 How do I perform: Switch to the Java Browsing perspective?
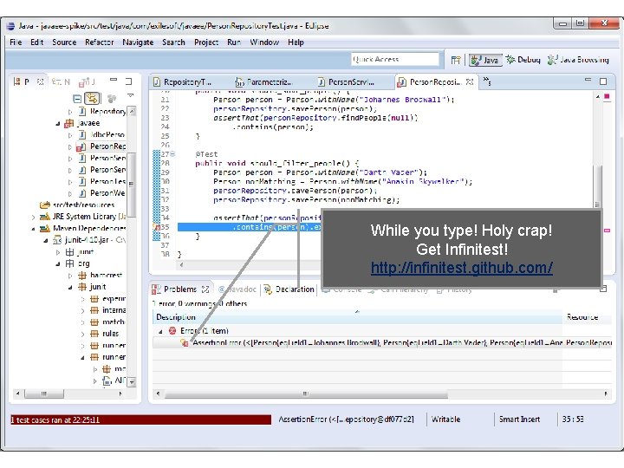578,60
